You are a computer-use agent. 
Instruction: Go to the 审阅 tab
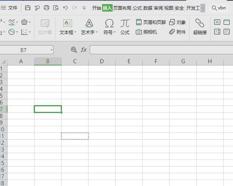(x=158, y=8)
